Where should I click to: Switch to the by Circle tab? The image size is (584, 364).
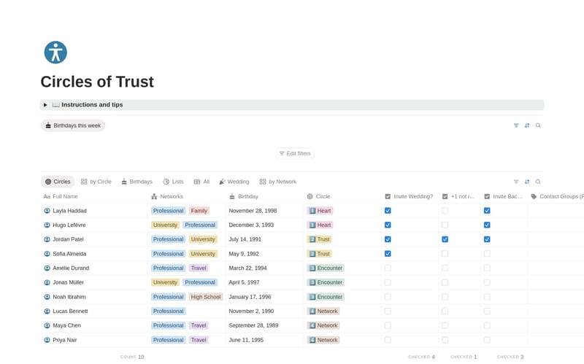point(96,182)
